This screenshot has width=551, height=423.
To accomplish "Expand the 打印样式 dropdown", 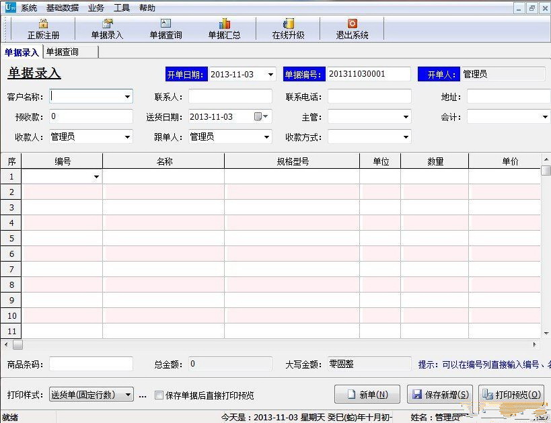I will point(128,395).
